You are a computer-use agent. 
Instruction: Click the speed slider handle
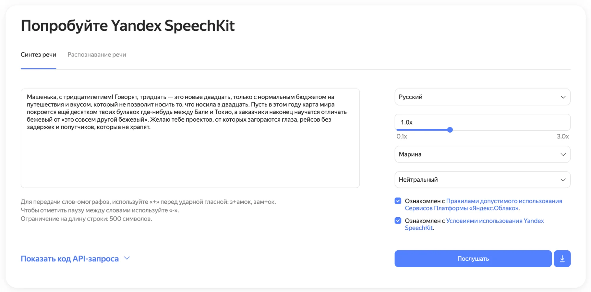click(450, 130)
